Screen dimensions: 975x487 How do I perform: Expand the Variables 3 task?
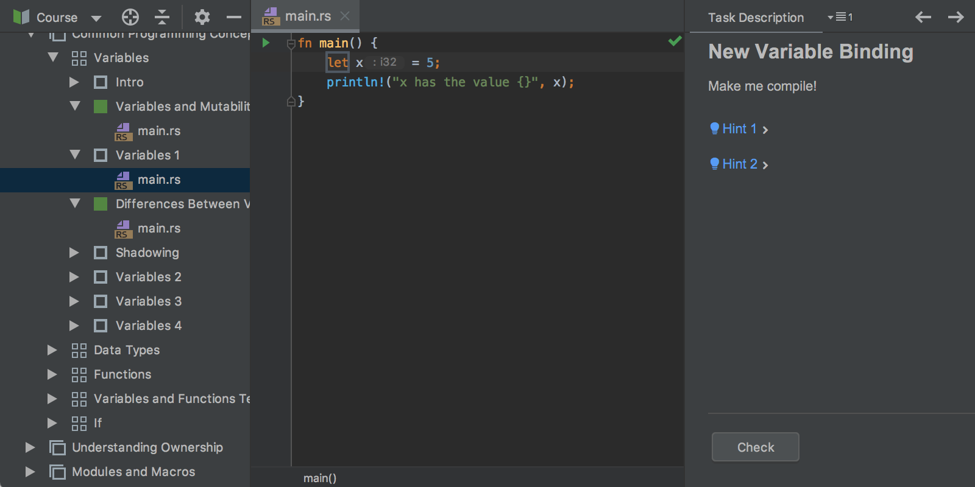pyautogui.click(x=74, y=301)
